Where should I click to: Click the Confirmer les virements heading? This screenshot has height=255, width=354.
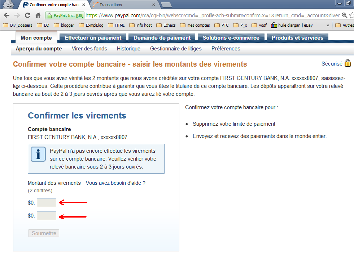[77, 116]
